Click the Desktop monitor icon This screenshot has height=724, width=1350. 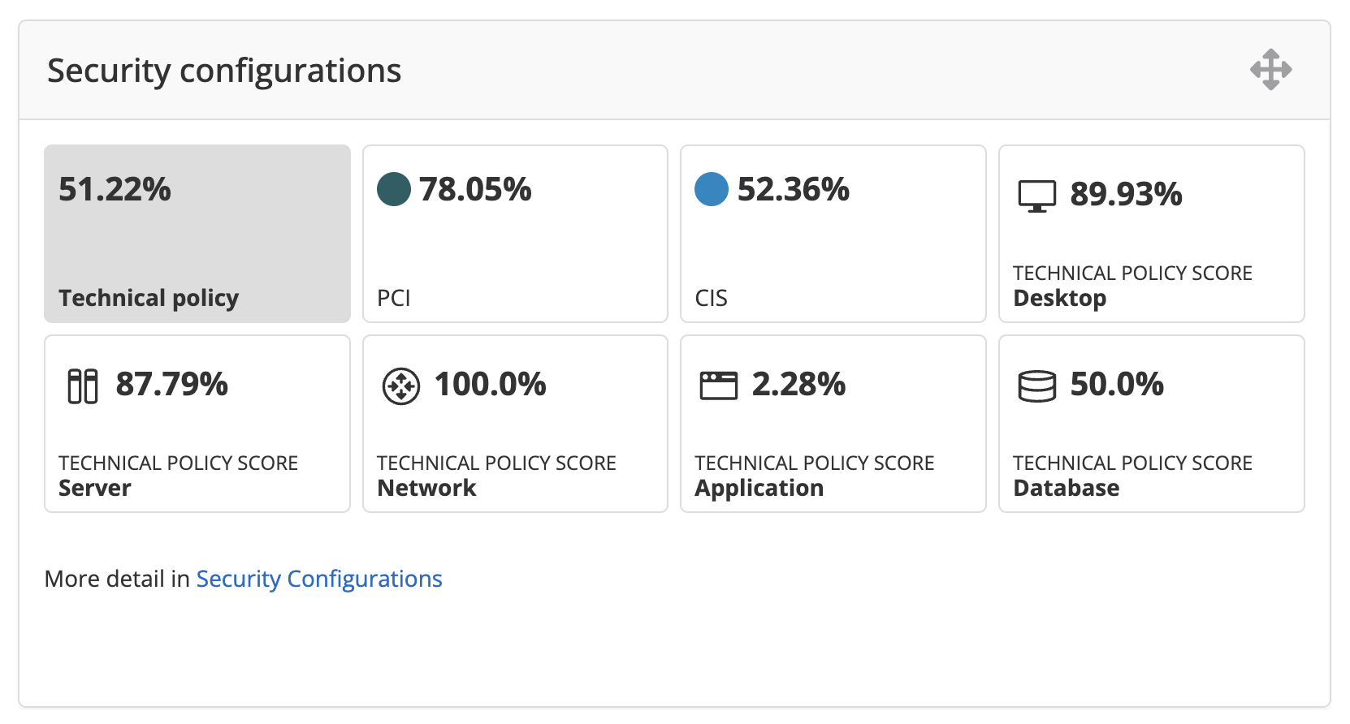[x=1036, y=196]
